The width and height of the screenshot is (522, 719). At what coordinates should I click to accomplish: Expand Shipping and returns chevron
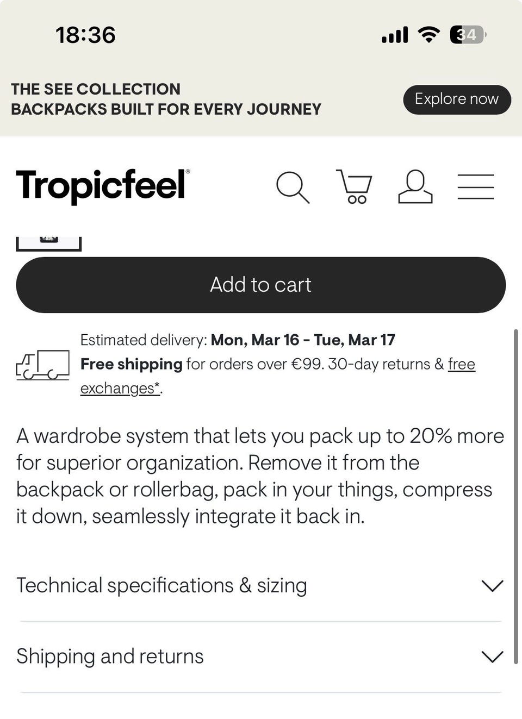(x=493, y=657)
